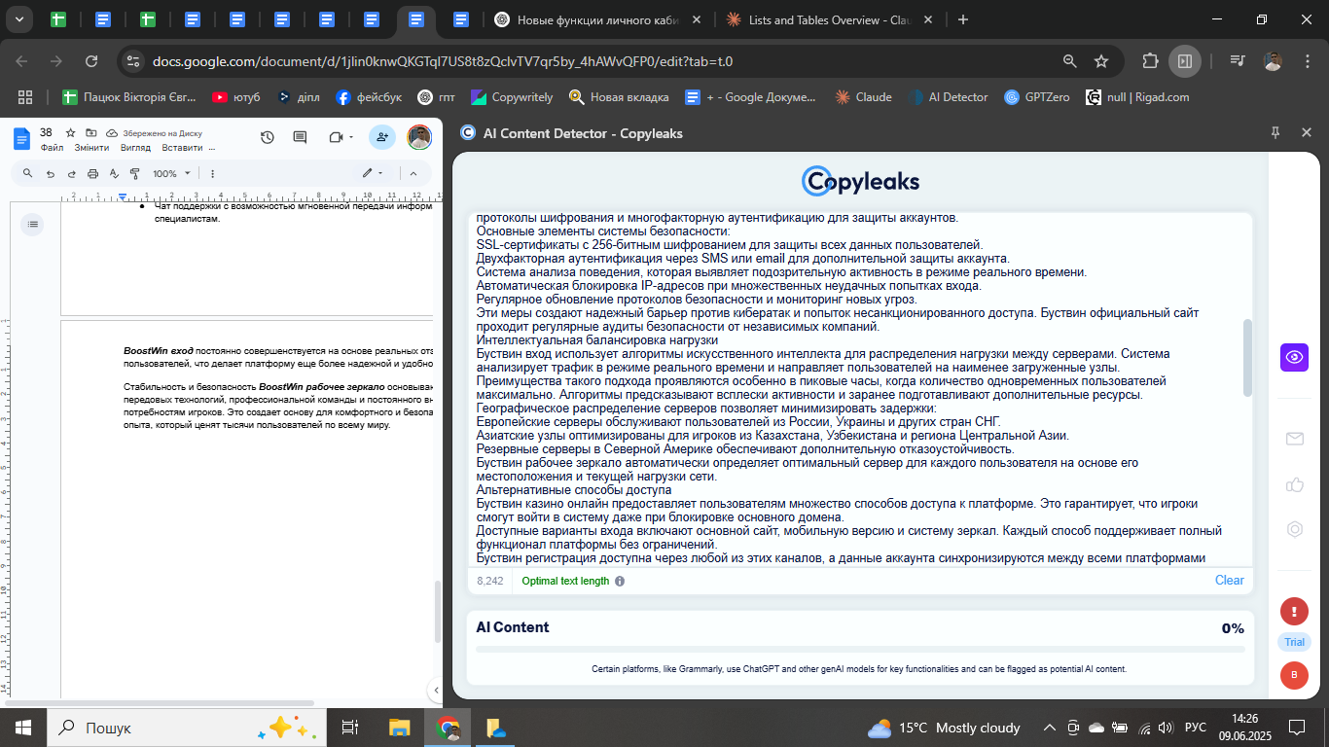Click the address bar URL
1329x747 pixels.
(443, 61)
